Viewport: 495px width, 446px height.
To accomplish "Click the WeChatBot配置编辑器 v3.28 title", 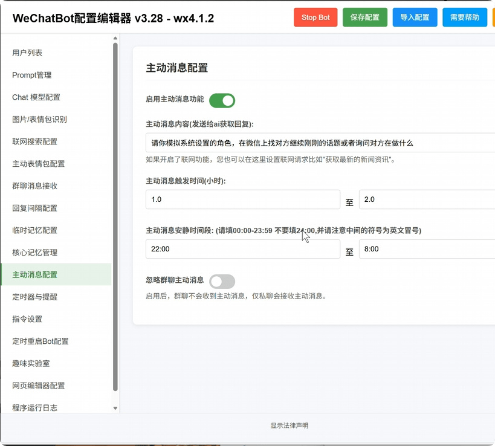I will [113, 18].
